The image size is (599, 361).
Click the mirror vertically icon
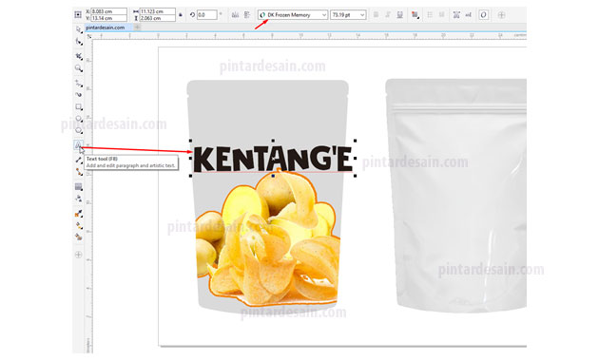click(x=247, y=14)
